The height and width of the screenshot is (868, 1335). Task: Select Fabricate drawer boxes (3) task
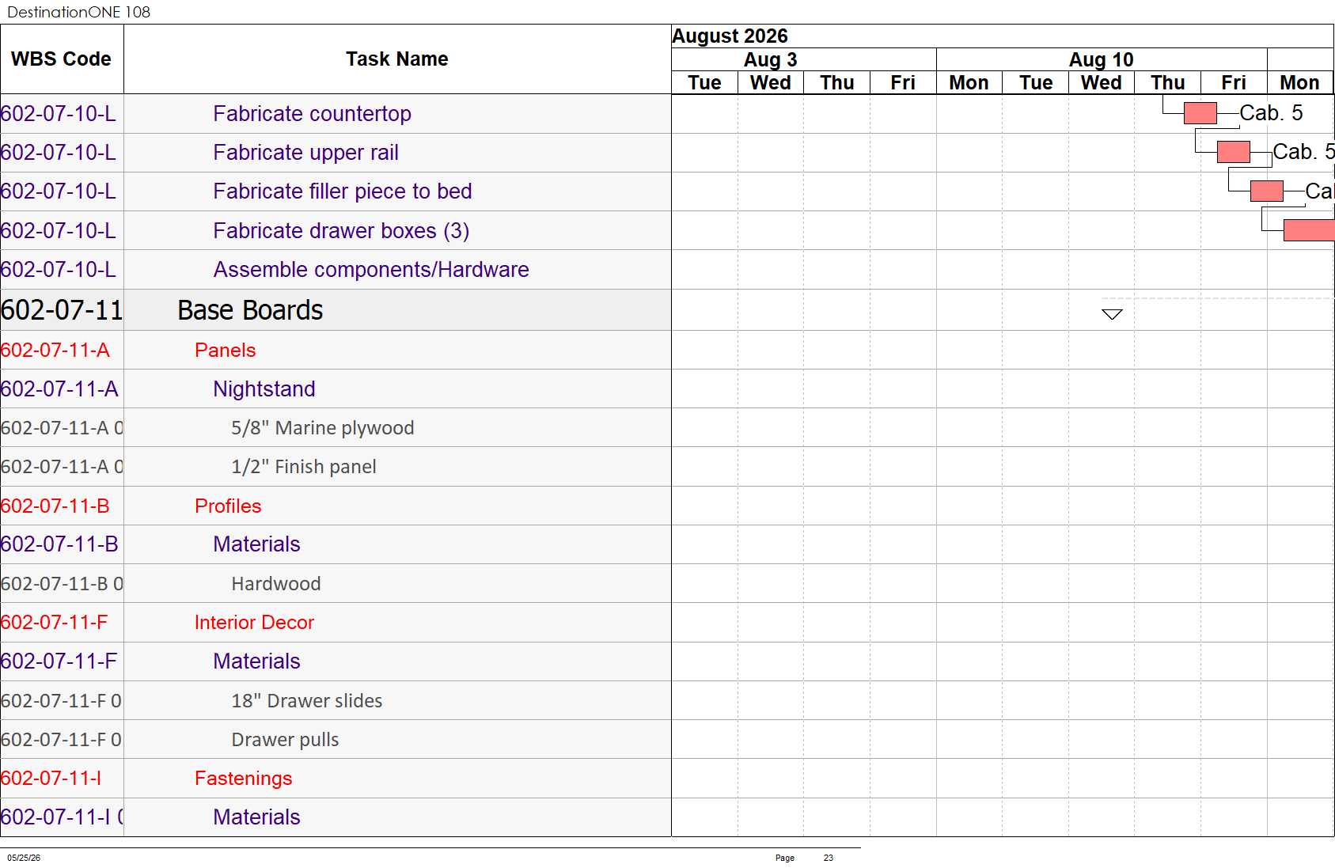click(341, 231)
